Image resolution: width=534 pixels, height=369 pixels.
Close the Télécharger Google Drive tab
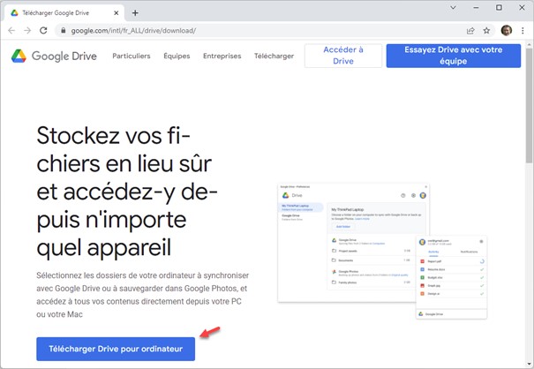[115, 12]
